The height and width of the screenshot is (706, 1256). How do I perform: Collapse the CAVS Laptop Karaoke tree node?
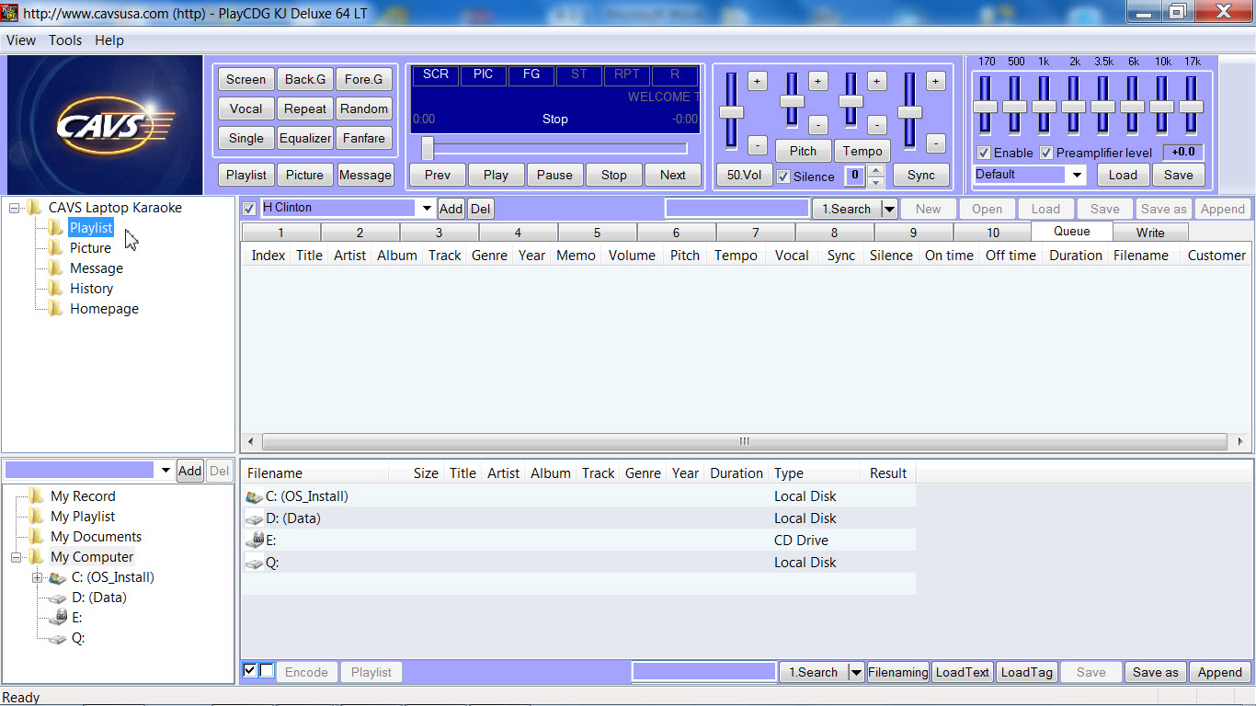[15, 208]
